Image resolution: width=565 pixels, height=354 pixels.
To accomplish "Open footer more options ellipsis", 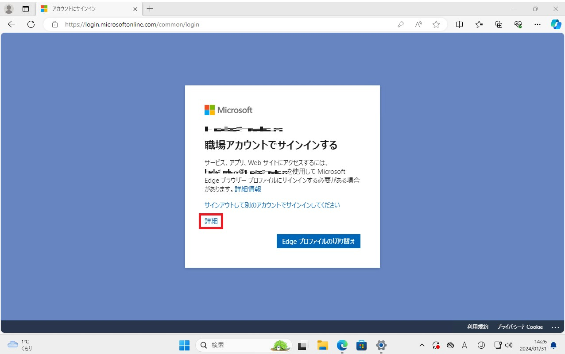I will (555, 327).
